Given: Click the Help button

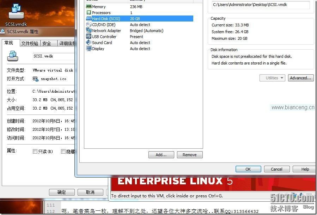Looking at the screenshot, I should coord(305,169).
